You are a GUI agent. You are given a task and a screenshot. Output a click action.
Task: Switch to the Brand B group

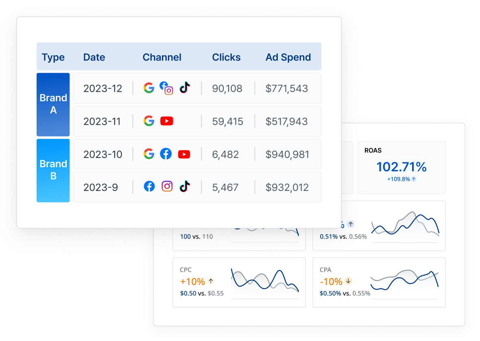click(x=53, y=170)
